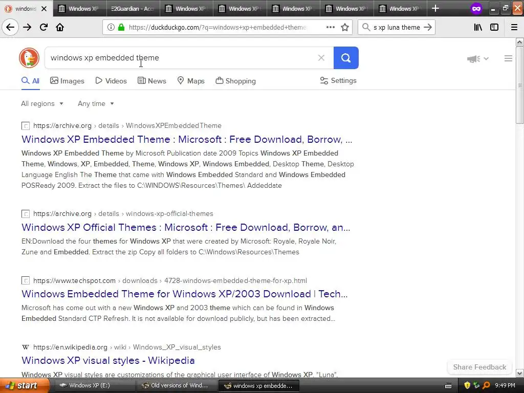Click the private browsing mask icon
Viewport: 524px width, 393px height.
(476, 9)
